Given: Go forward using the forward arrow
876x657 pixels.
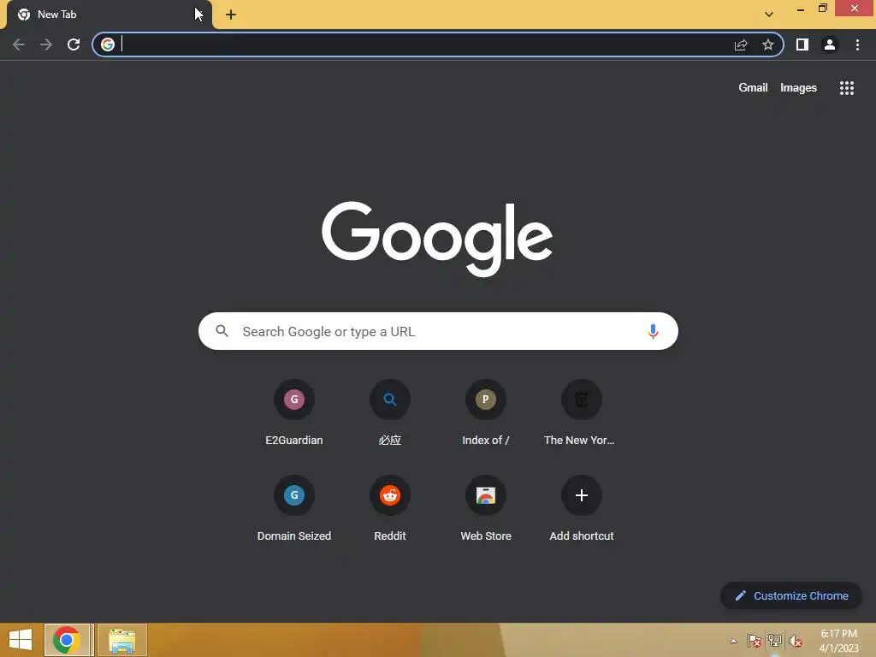Looking at the screenshot, I should tap(46, 44).
